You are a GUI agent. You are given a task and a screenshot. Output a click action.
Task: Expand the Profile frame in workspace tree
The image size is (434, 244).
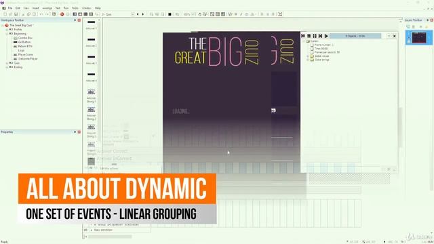click(x=7, y=29)
